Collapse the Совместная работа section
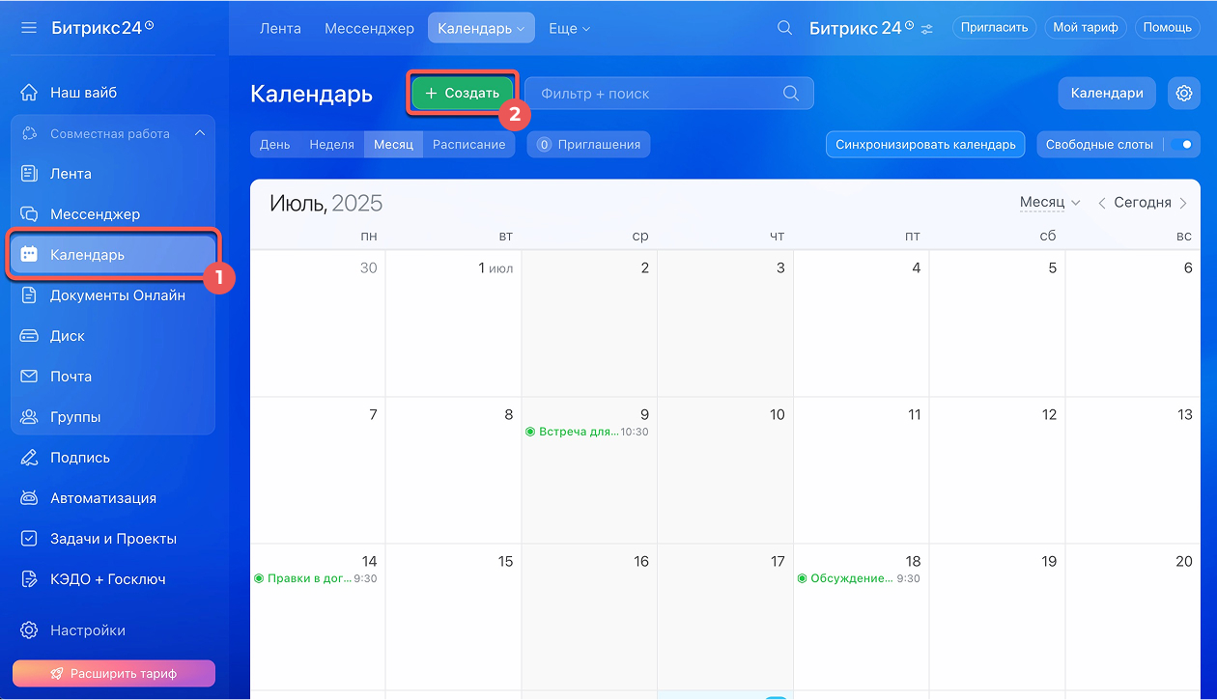This screenshot has width=1217, height=700. click(200, 133)
